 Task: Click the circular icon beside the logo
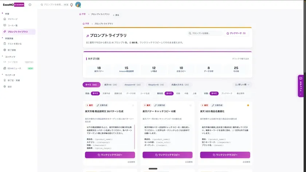pos(30,5)
